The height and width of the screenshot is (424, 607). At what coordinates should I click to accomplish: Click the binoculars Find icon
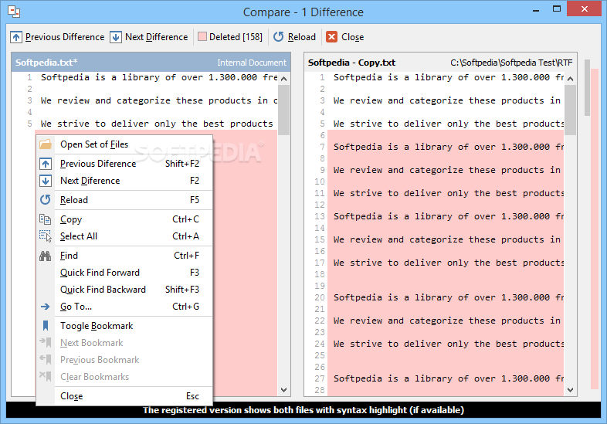click(x=46, y=256)
